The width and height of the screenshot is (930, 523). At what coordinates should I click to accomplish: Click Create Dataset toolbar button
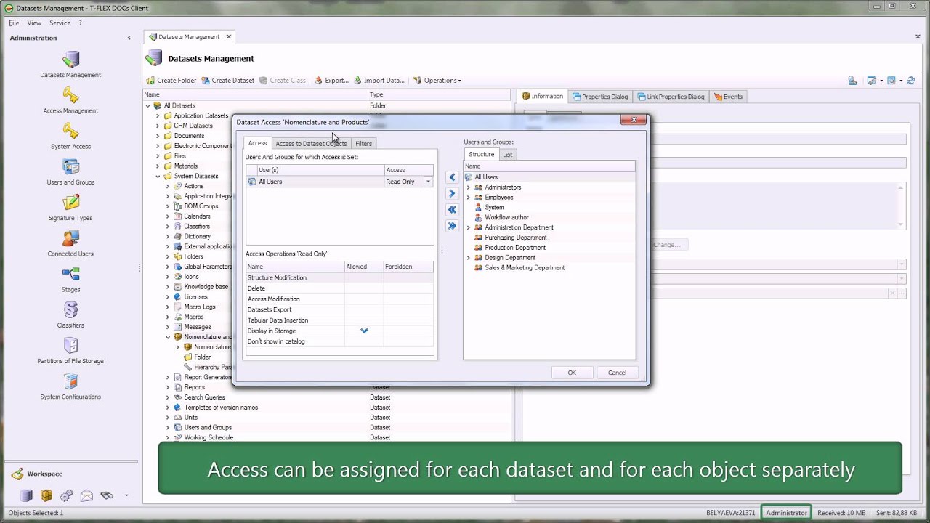coord(227,81)
